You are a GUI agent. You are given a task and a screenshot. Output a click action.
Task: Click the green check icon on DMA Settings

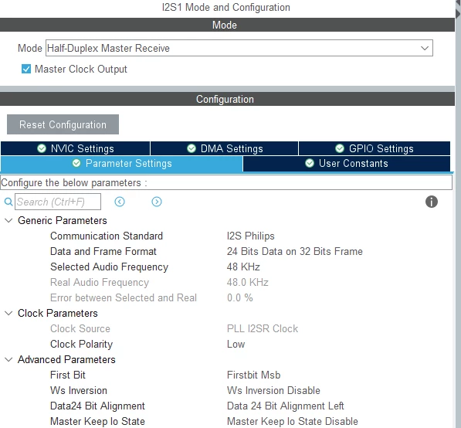192,148
